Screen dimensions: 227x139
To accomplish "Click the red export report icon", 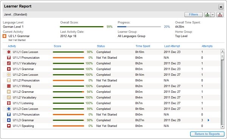I will click(220, 14).
